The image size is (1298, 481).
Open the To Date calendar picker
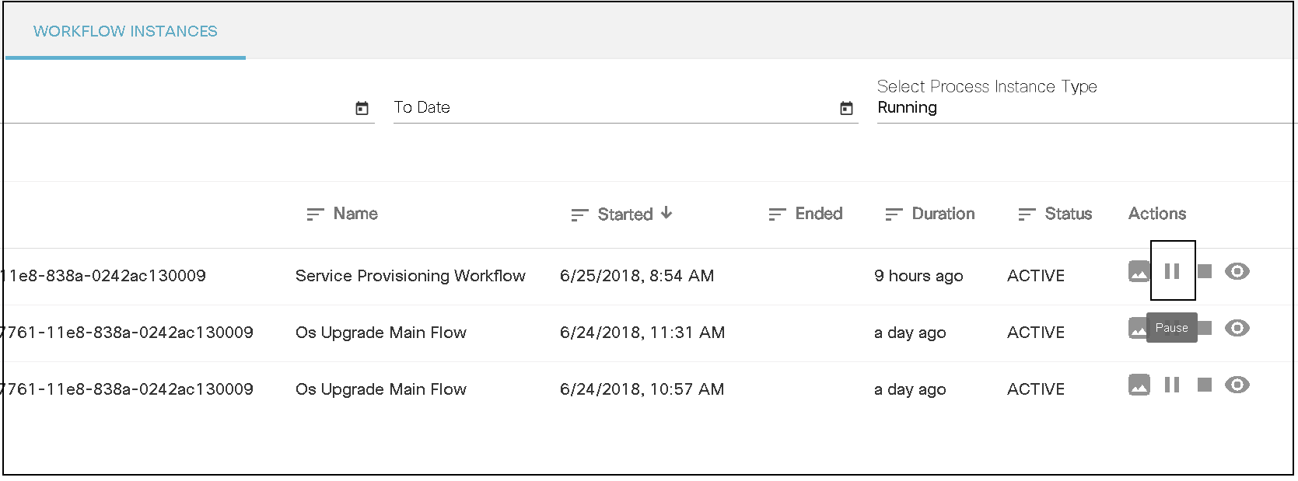(x=846, y=108)
